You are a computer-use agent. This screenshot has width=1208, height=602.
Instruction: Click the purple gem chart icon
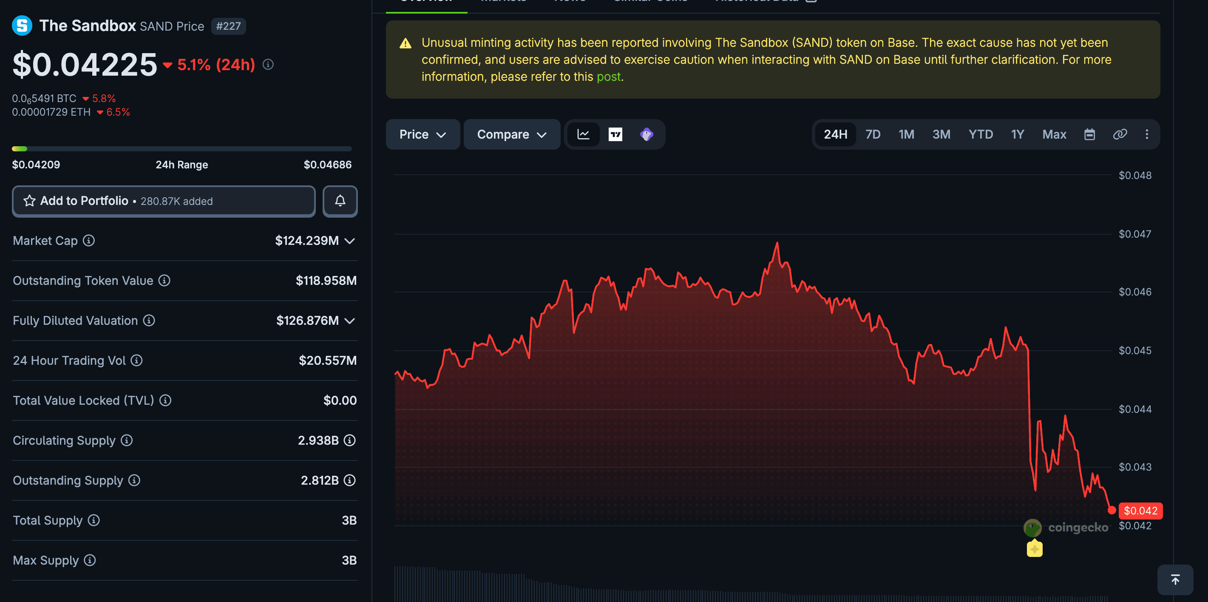point(646,134)
